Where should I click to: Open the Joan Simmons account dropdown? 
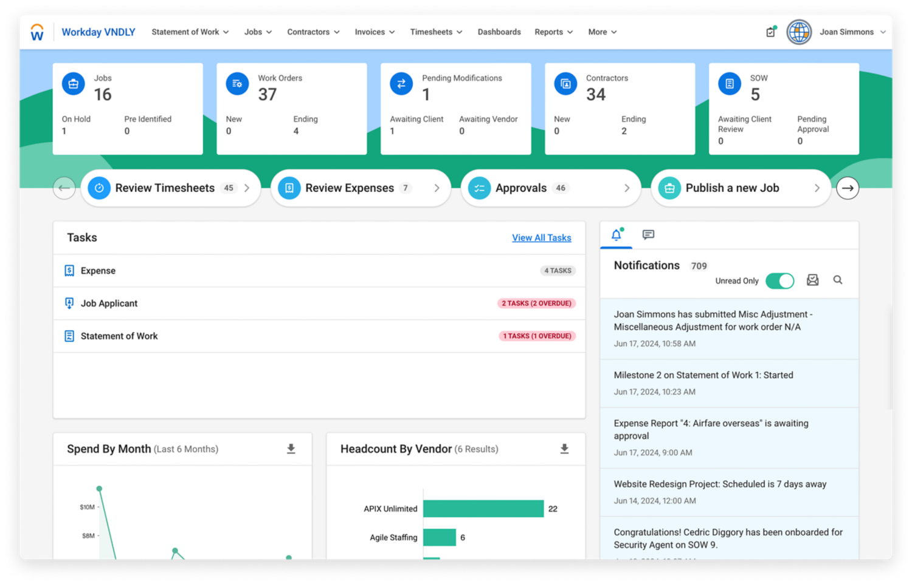click(852, 32)
